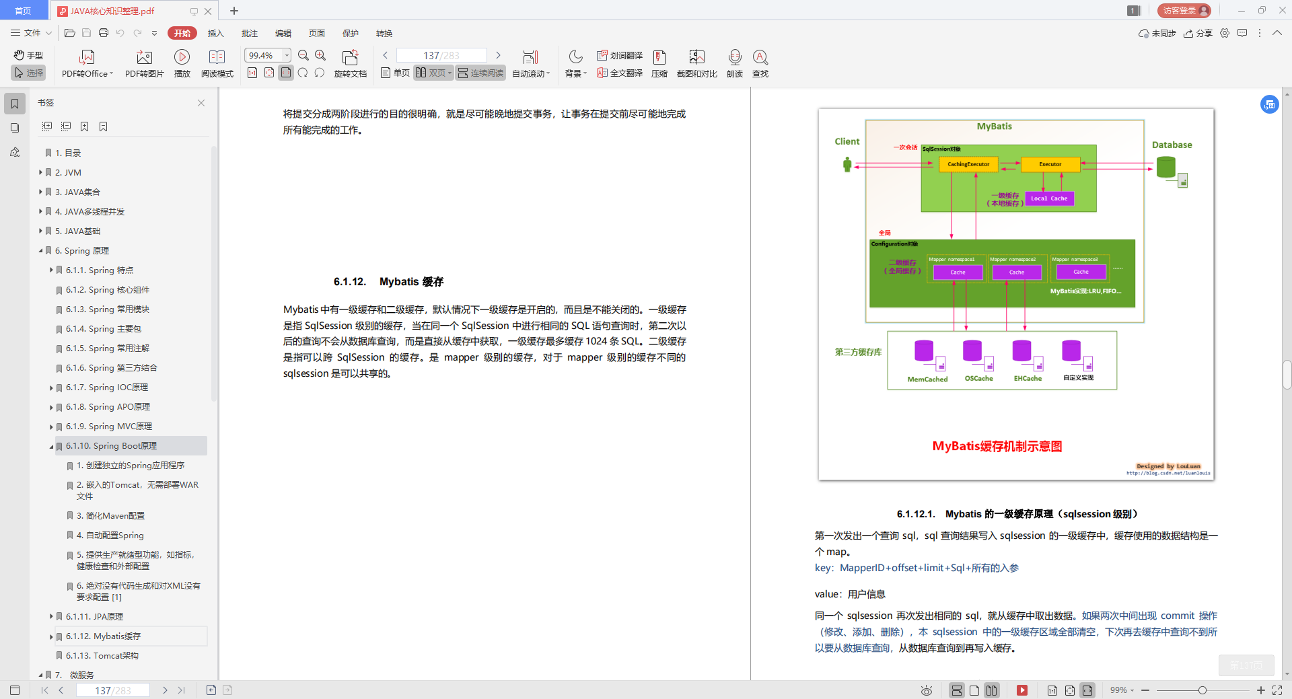The image size is (1292, 699).
Task: Toggle eye-protection mode in status bar
Action: (x=926, y=690)
